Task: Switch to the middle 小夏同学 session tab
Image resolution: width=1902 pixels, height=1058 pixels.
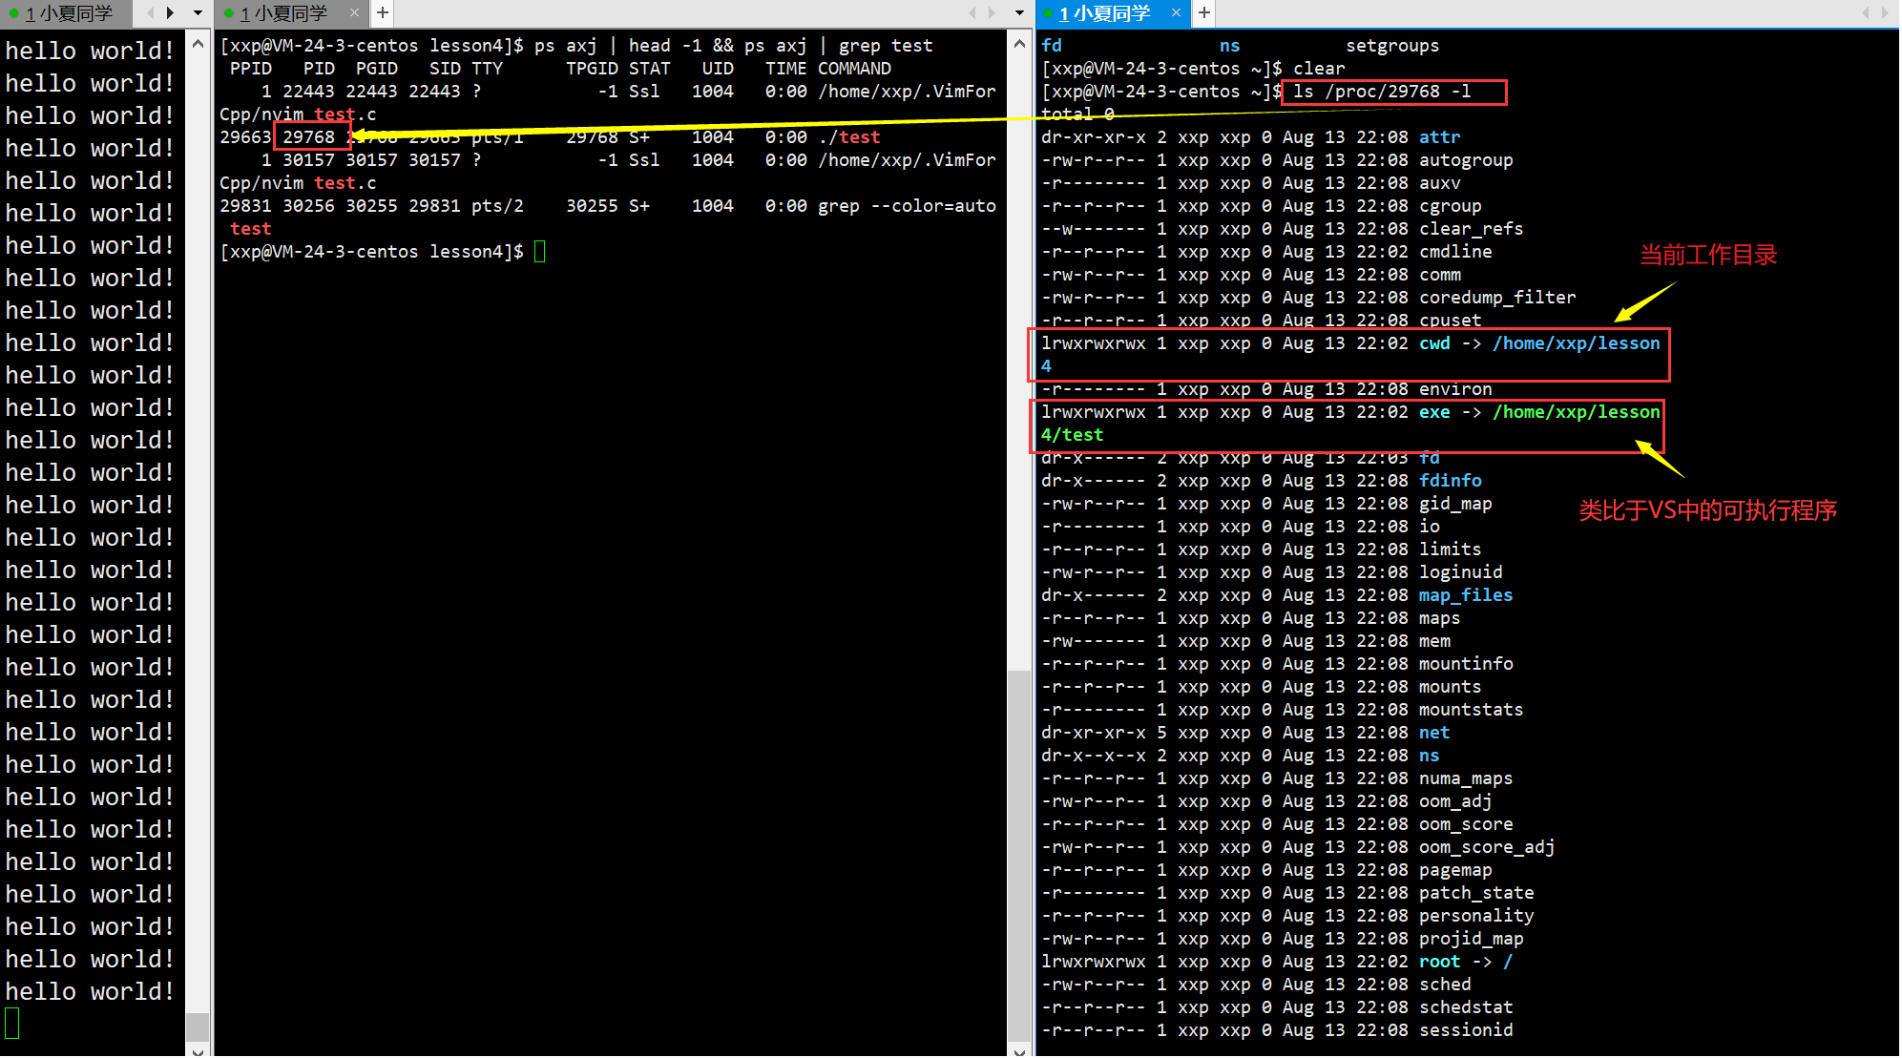Action: [x=282, y=13]
